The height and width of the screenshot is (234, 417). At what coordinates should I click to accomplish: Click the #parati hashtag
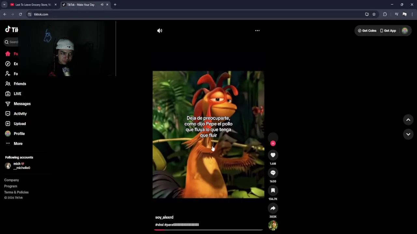(x=181, y=225)
